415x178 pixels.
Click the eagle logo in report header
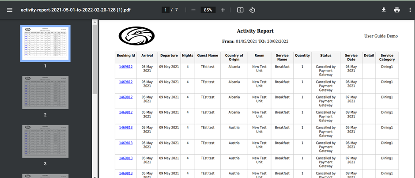click(136, 35)
